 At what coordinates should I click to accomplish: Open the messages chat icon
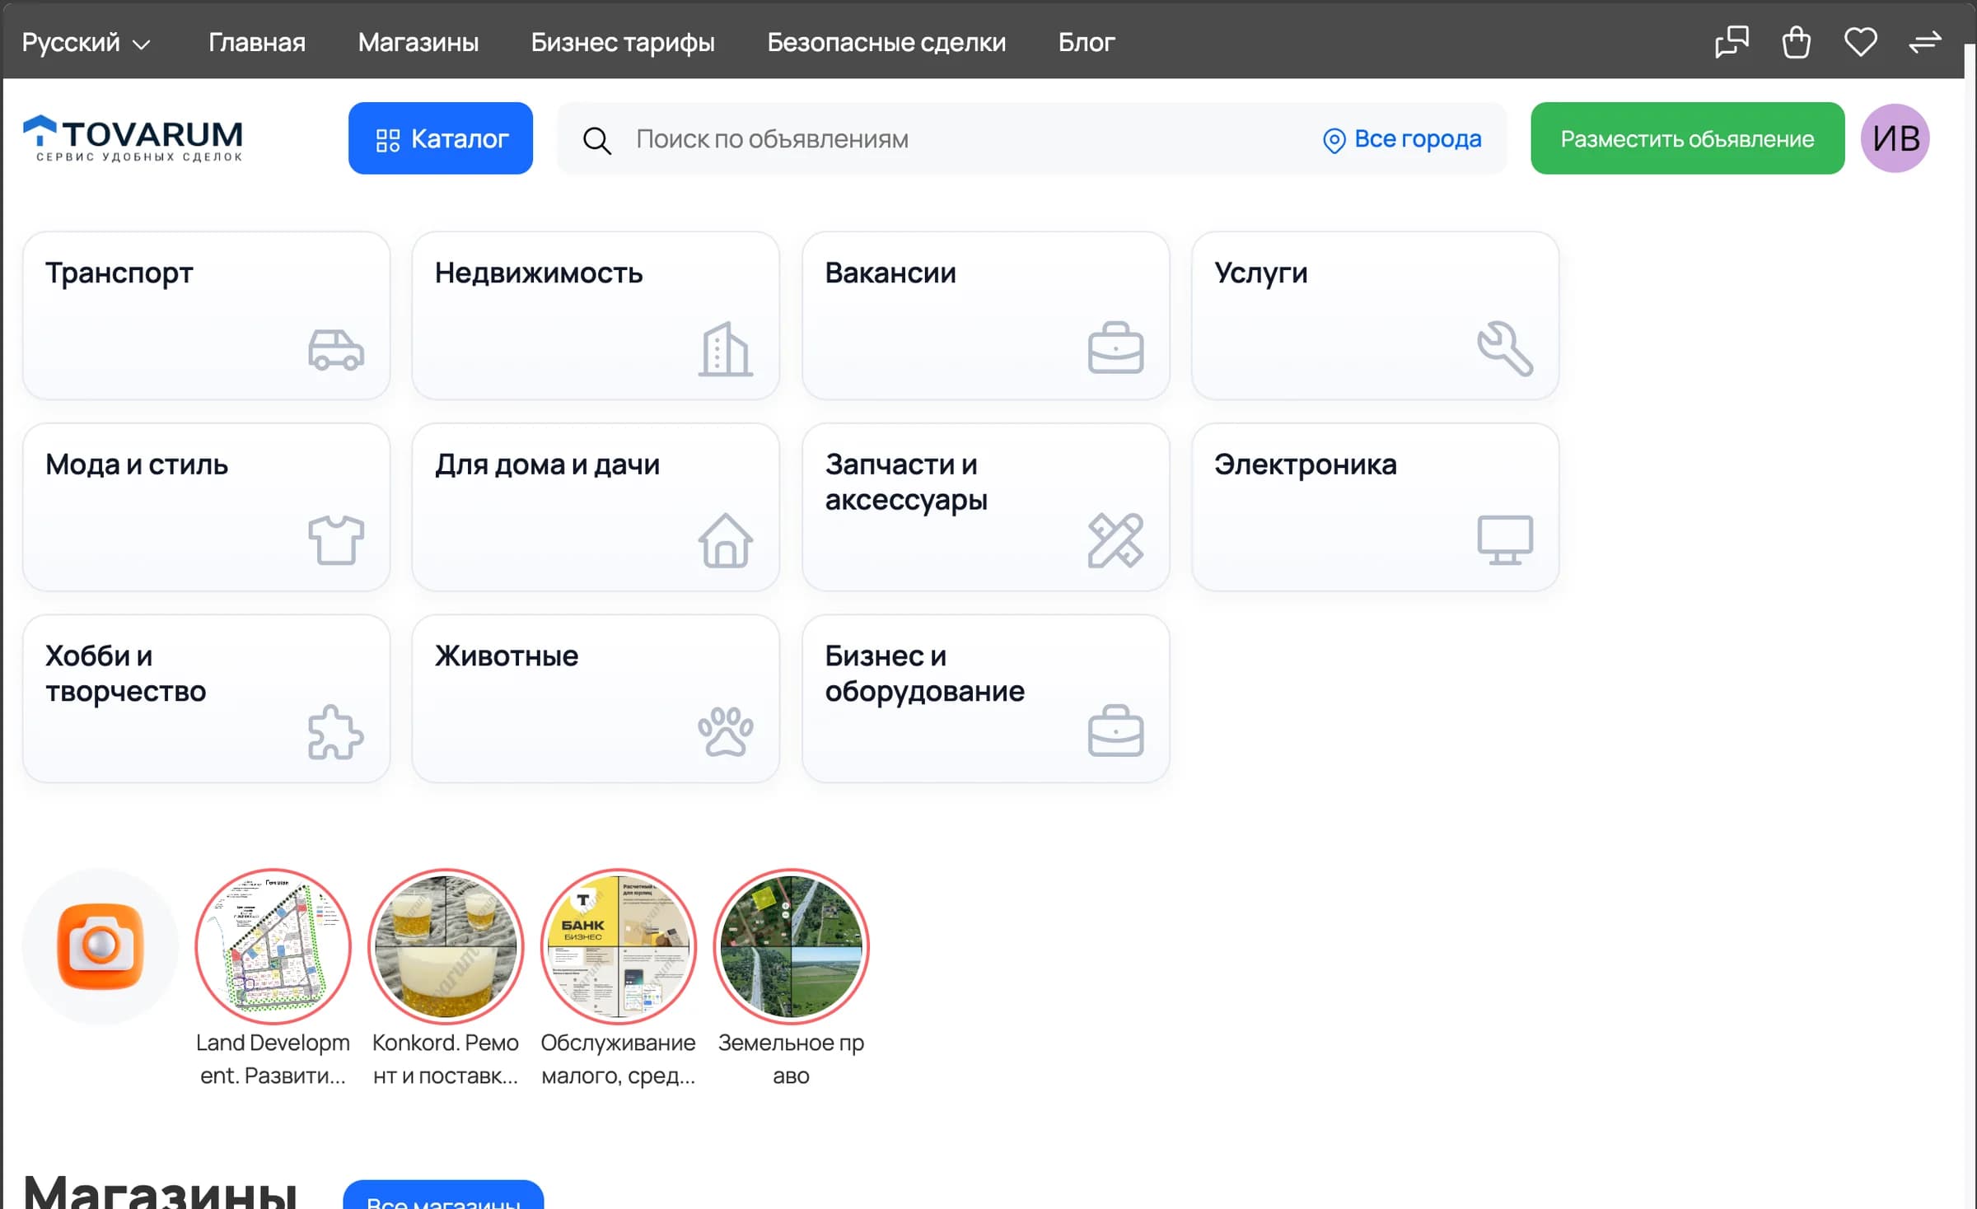point(1732,42)
